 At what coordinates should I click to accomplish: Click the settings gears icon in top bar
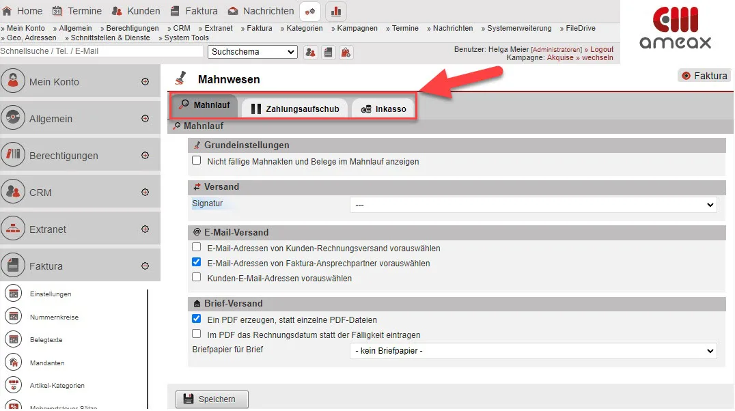tap(310, 11)
